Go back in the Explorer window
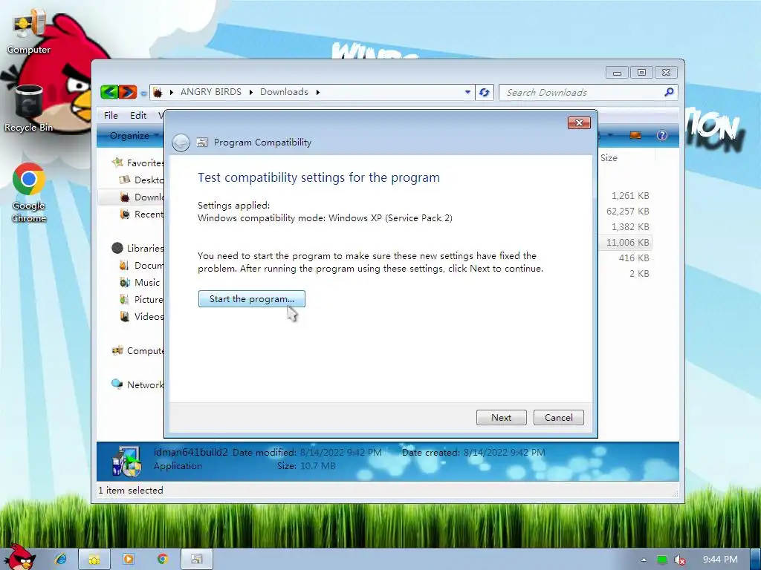 click(110, 91)
